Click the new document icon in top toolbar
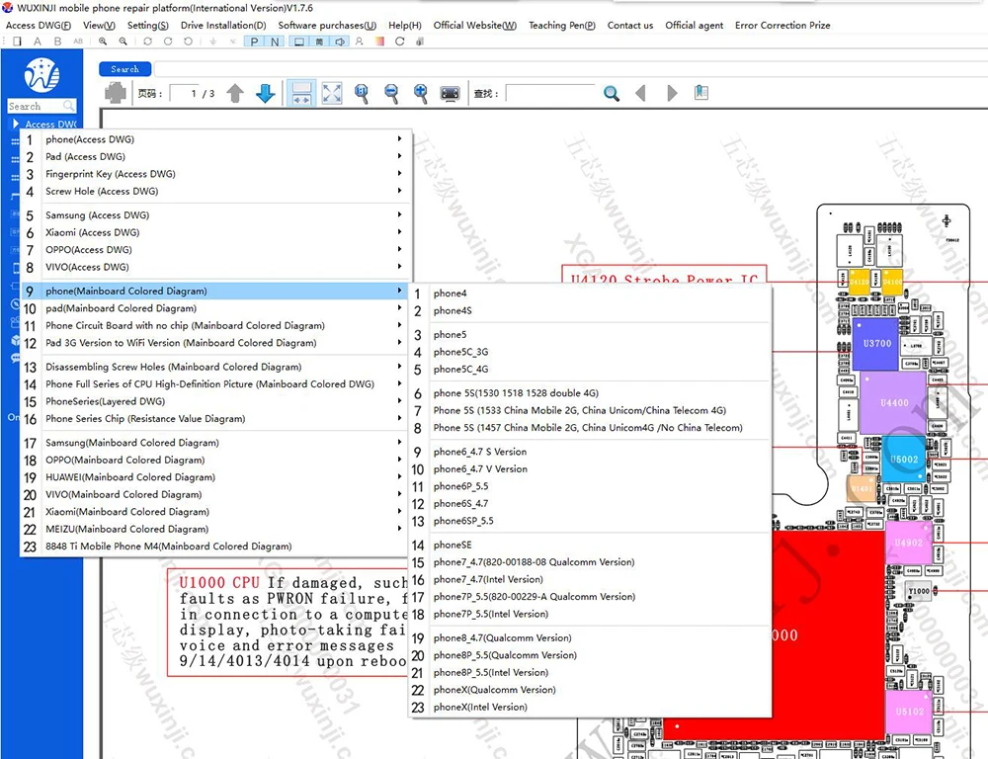988x759 pixels. [18, 42]
